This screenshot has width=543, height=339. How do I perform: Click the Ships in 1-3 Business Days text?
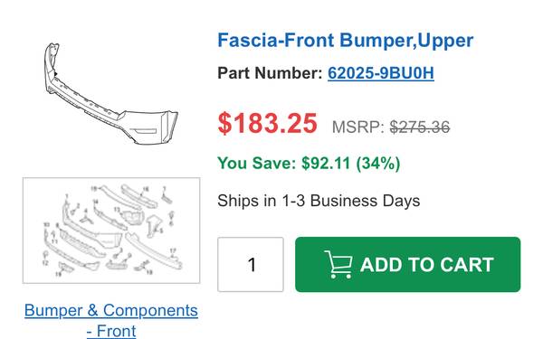(x=319, y=201)
